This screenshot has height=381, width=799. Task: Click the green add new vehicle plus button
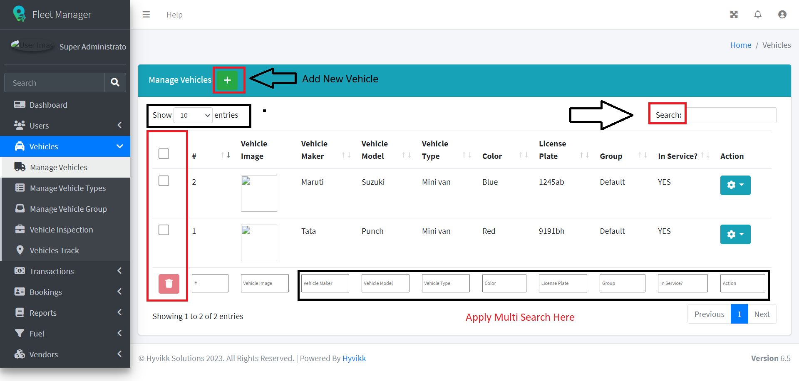(x=227, y=80)
